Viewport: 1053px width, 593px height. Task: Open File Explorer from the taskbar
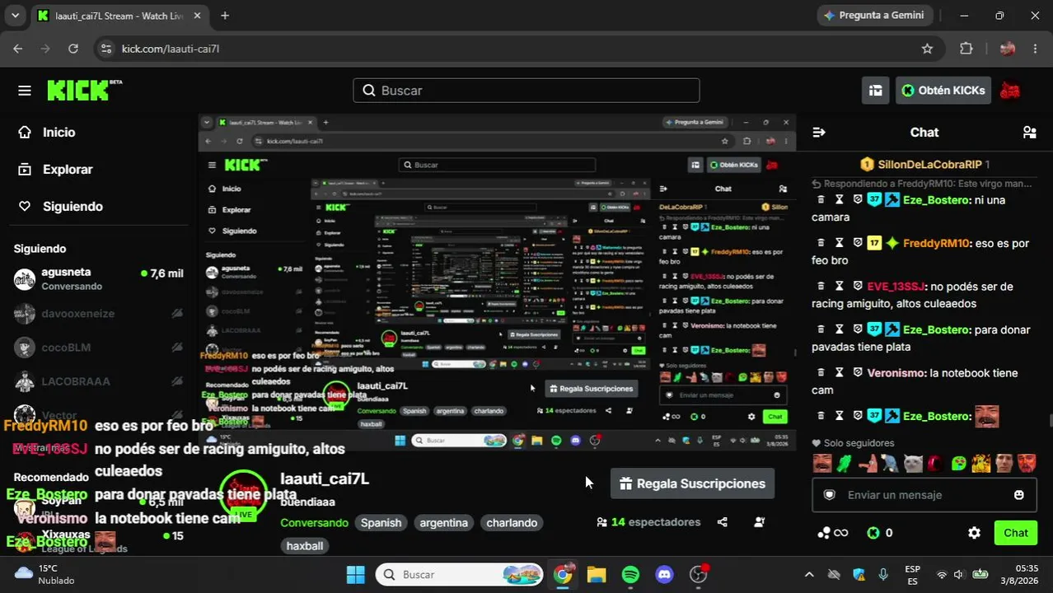[x=597, y=574]
